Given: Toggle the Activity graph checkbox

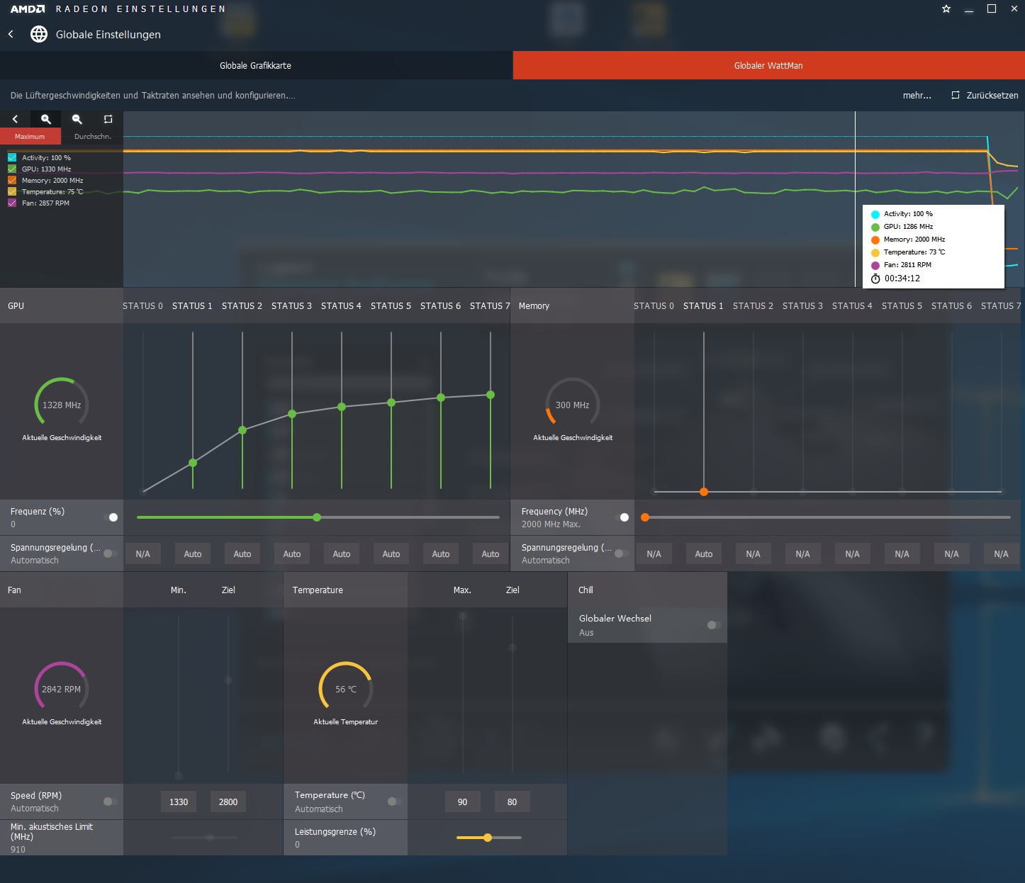Looking at the screenshot, I should pos(12,157).
